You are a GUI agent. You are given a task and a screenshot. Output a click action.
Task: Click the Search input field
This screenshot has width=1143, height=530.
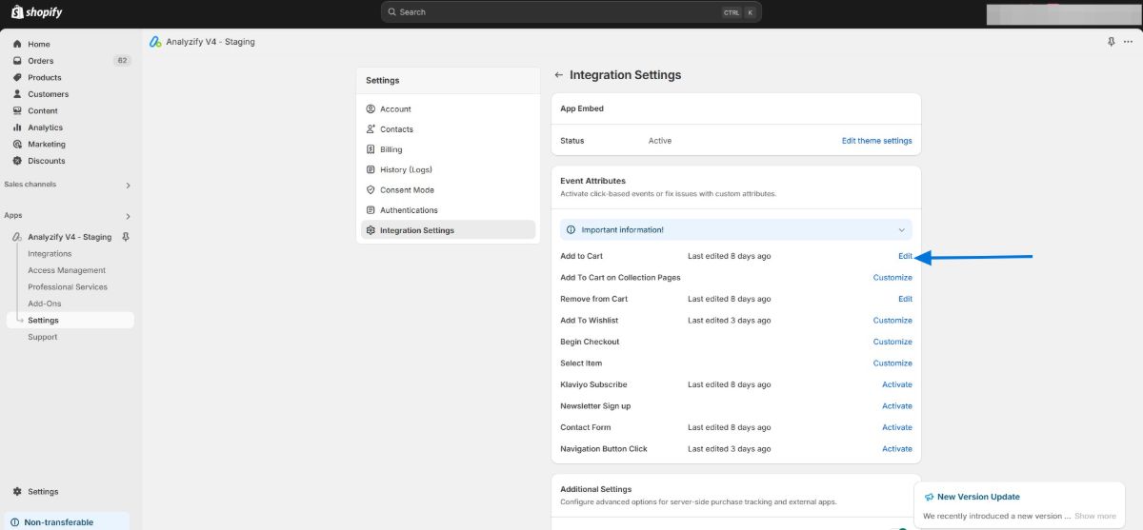pyautogui.click(x=571, y=12)
